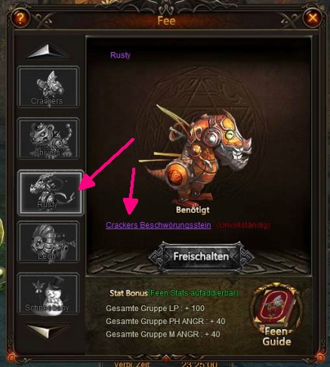
Task: Click the Benötigt label
Action: tap(193, 210)
